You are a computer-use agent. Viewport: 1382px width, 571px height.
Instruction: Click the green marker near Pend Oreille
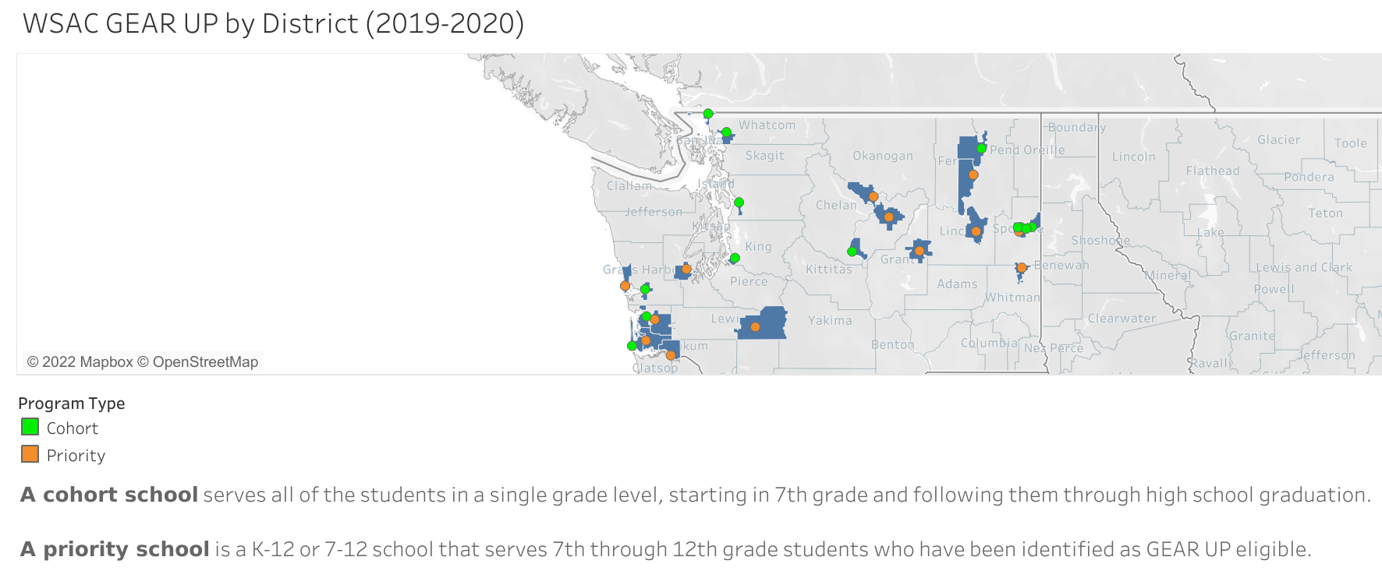tap(981, 148)
